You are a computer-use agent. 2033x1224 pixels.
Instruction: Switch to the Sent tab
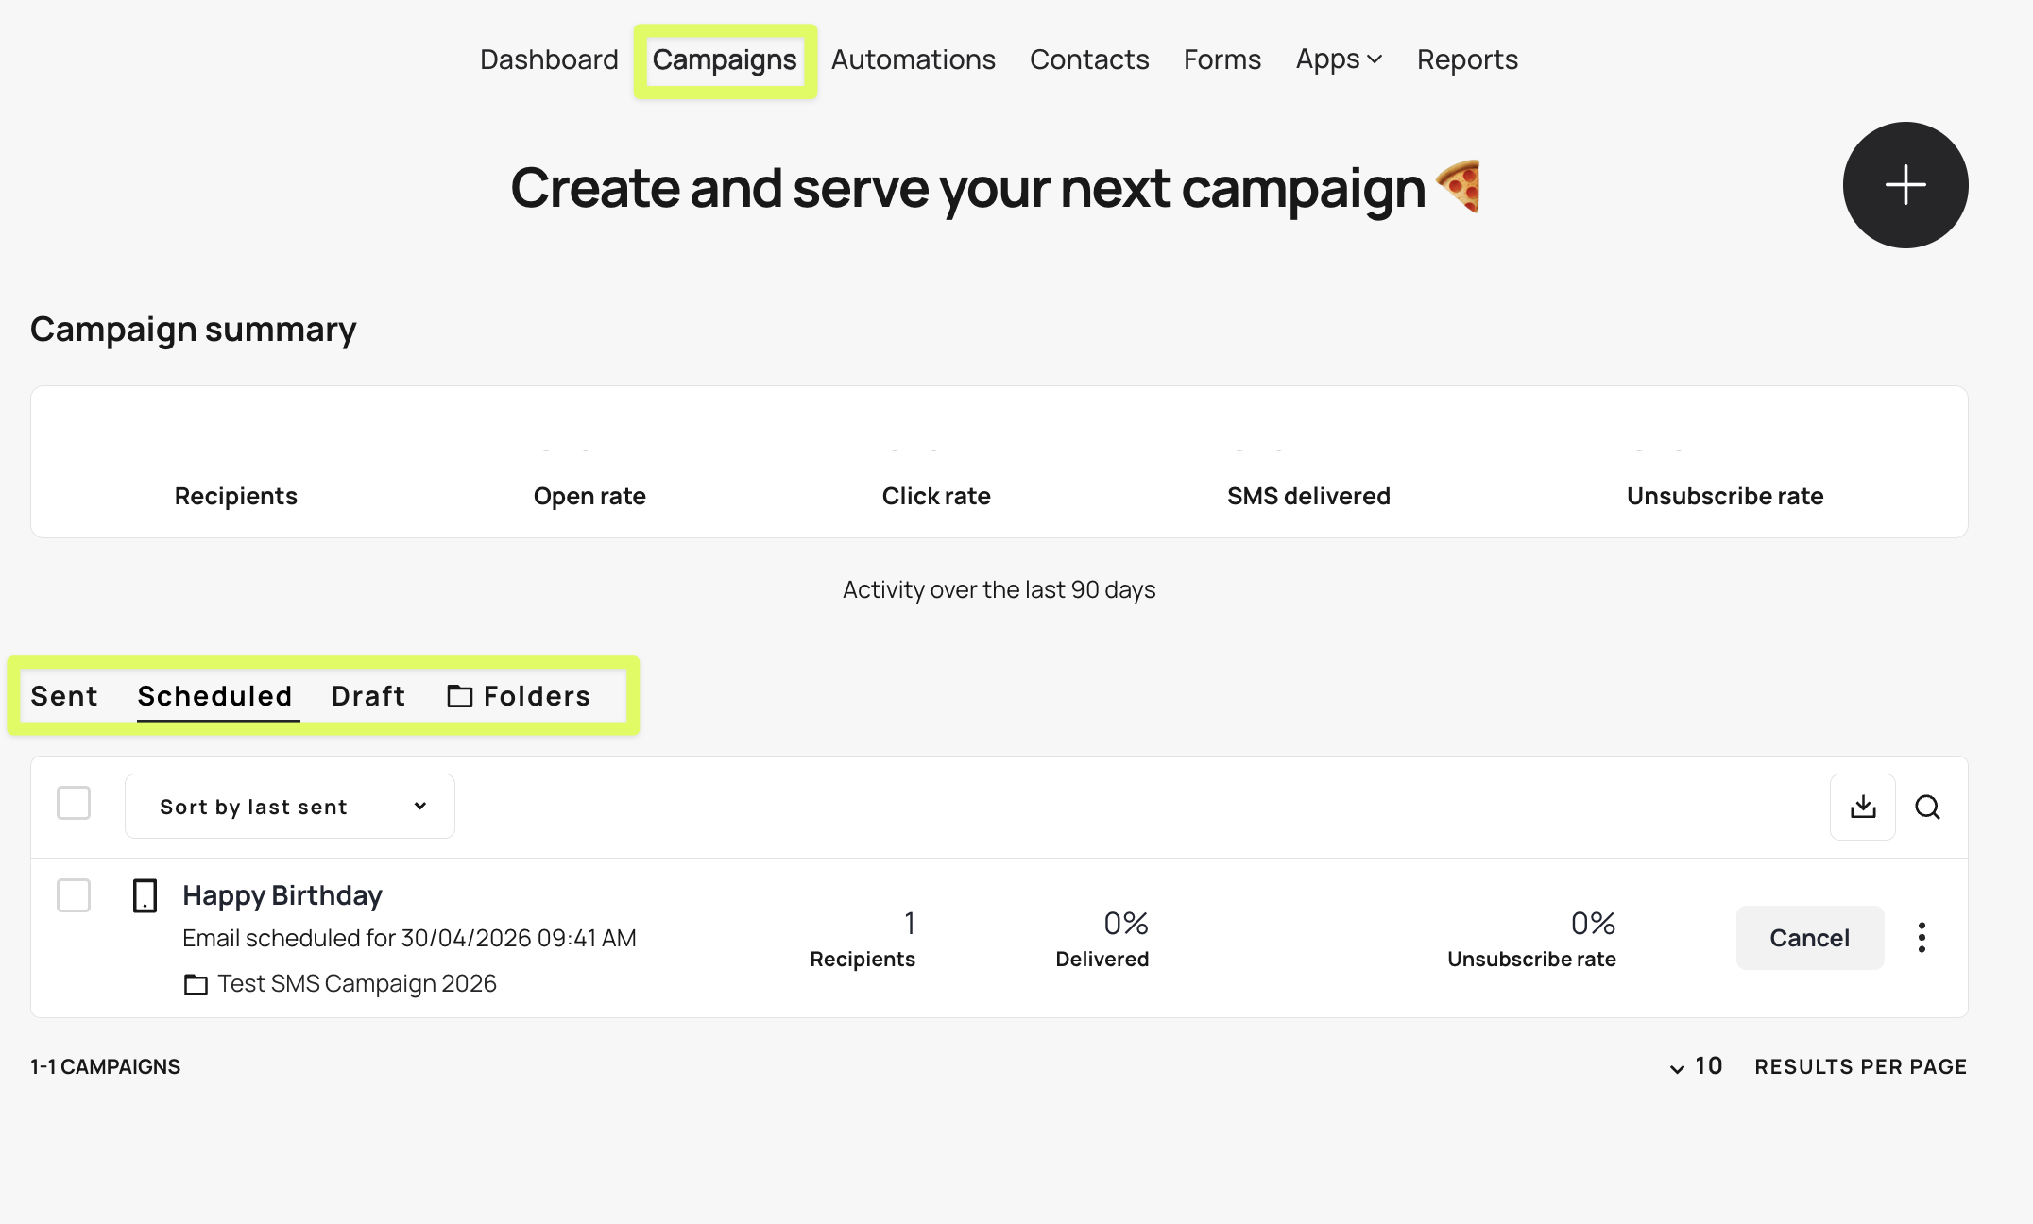64,696
